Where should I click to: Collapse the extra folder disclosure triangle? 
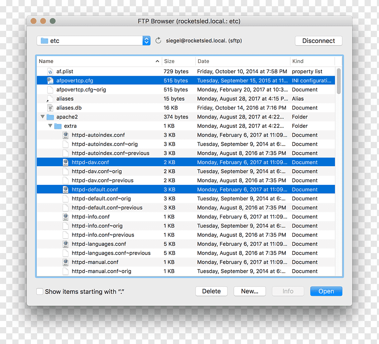(50, 126)
